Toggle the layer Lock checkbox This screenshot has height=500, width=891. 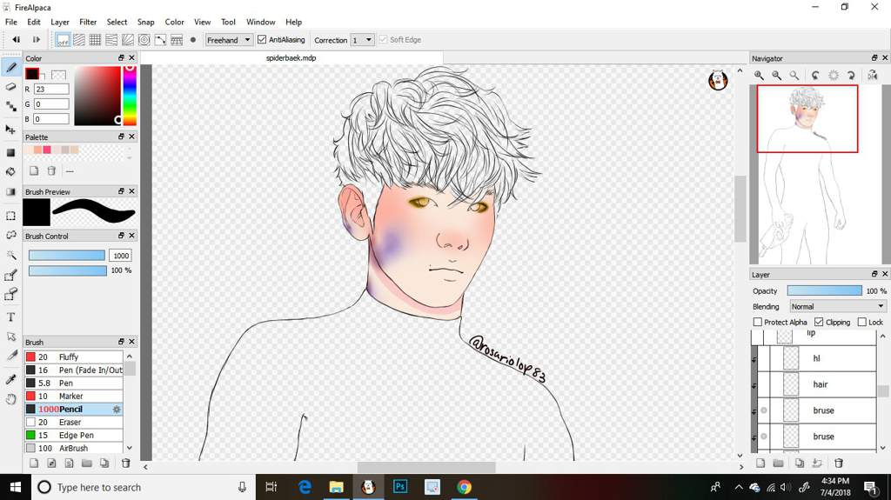pos(862,322)
